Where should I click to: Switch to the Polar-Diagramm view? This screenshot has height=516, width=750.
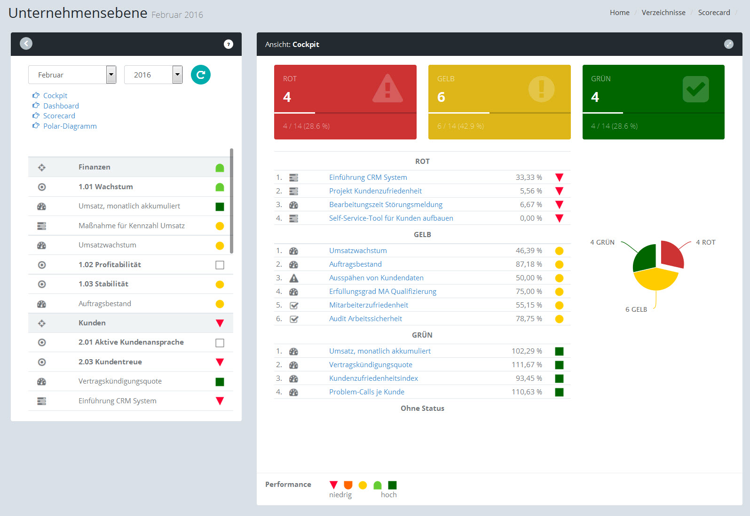[x=70, y=126]
